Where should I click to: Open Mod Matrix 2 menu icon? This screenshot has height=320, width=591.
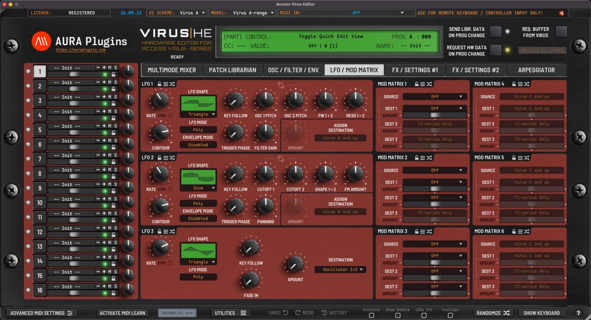coord(422,158)
